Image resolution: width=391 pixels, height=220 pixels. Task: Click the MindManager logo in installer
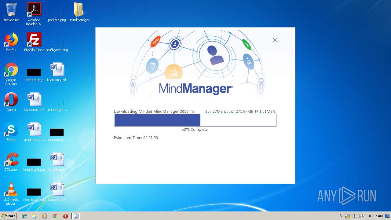(196, 89)
